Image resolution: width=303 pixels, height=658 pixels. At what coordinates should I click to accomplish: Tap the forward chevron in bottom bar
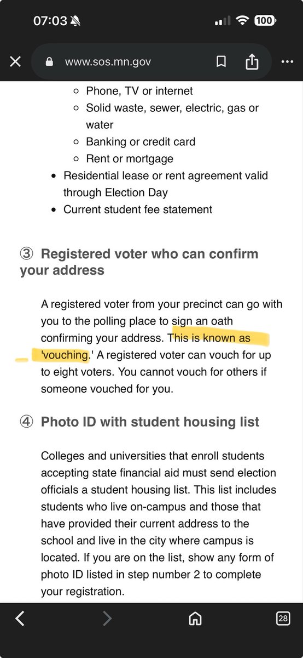[x=107, y=619]
